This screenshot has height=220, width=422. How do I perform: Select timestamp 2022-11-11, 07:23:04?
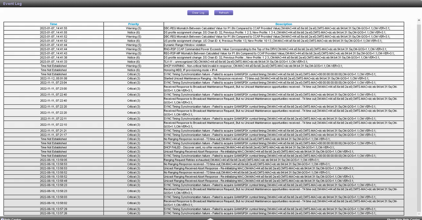pyautogui.click(x=53, y=82)
